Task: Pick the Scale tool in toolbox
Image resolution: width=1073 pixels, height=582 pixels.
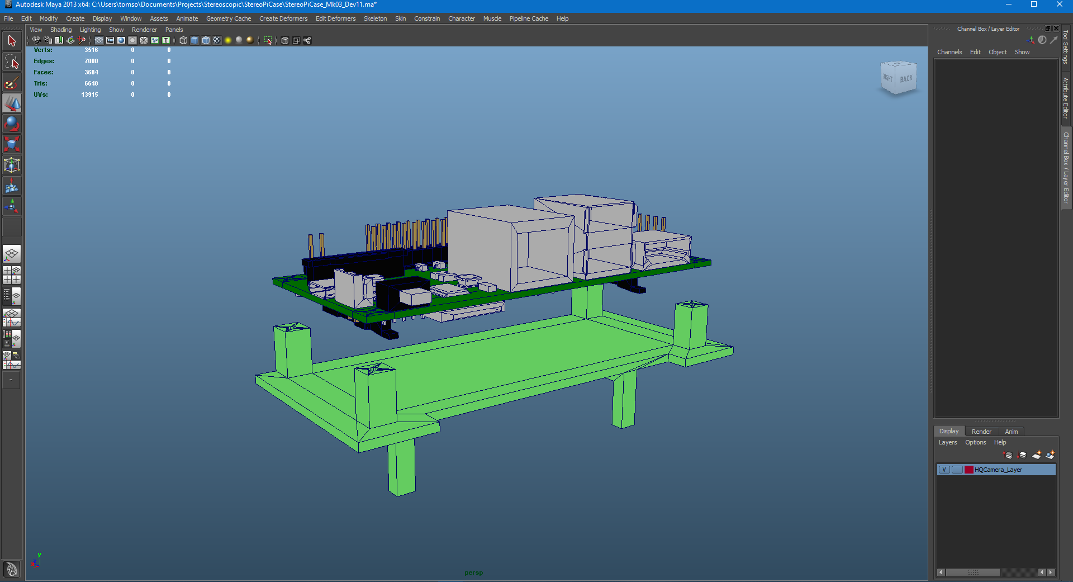Action: 12,144
